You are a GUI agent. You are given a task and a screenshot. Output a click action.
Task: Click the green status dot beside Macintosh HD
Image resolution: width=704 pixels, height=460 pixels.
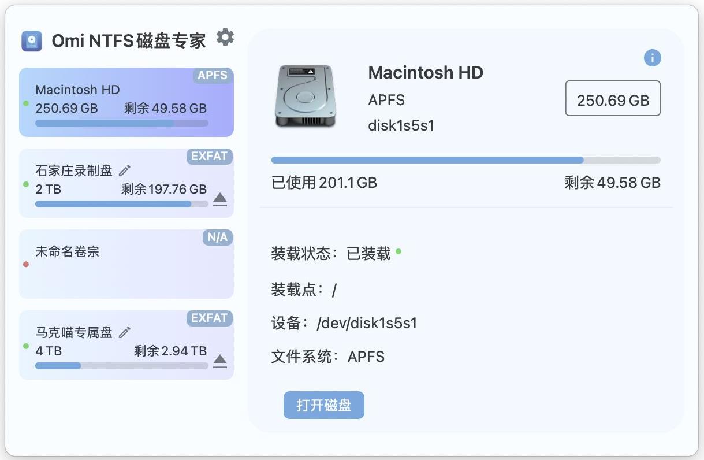[x=26, y=103]
